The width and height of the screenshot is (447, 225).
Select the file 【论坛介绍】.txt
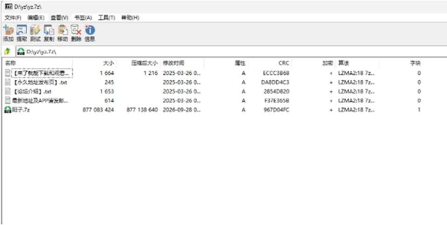point(32,91)
